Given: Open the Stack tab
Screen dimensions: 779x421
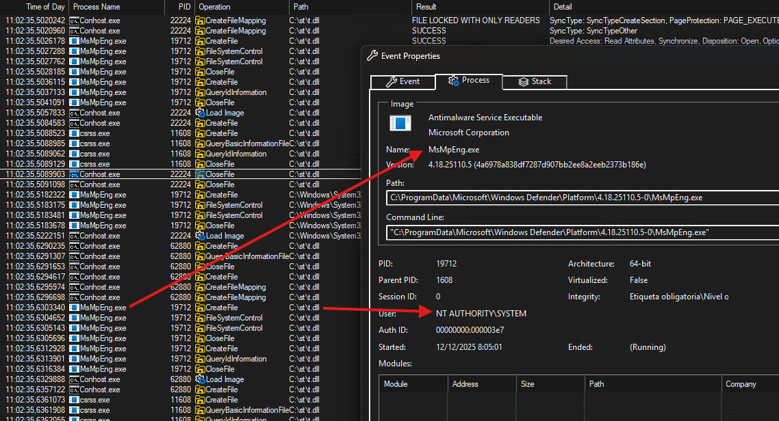Looking at the screenshot, I should click(534, 81).
